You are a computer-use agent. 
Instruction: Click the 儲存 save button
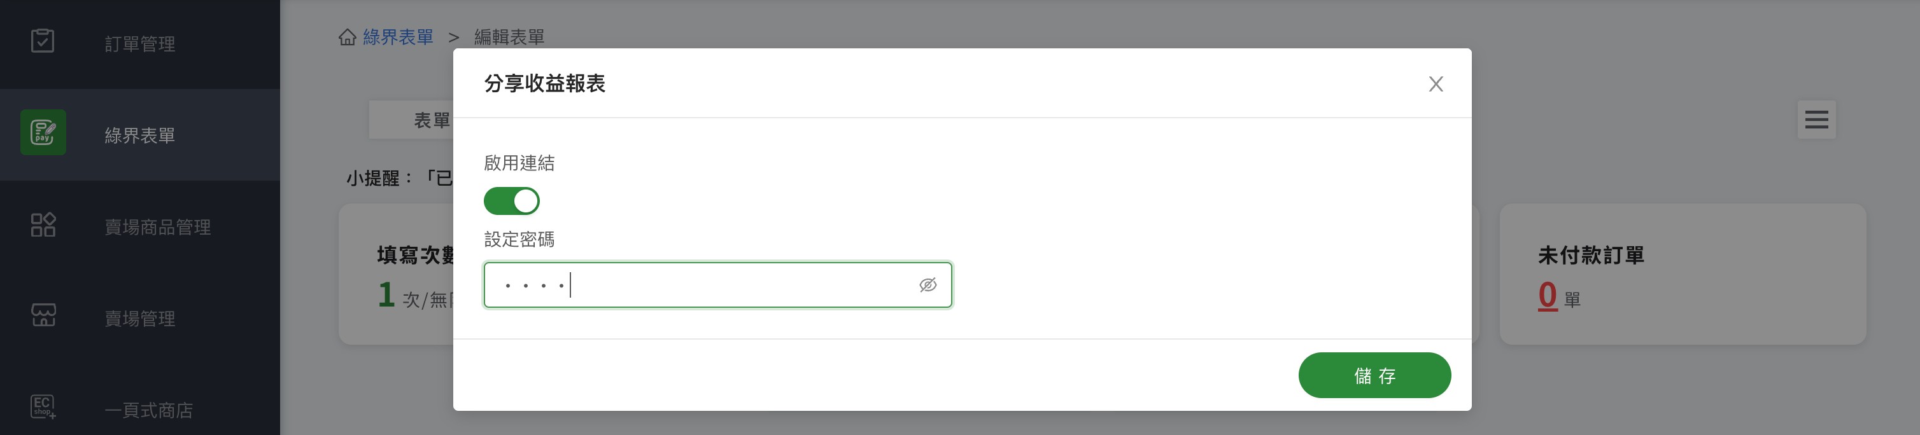[1374, 375]
